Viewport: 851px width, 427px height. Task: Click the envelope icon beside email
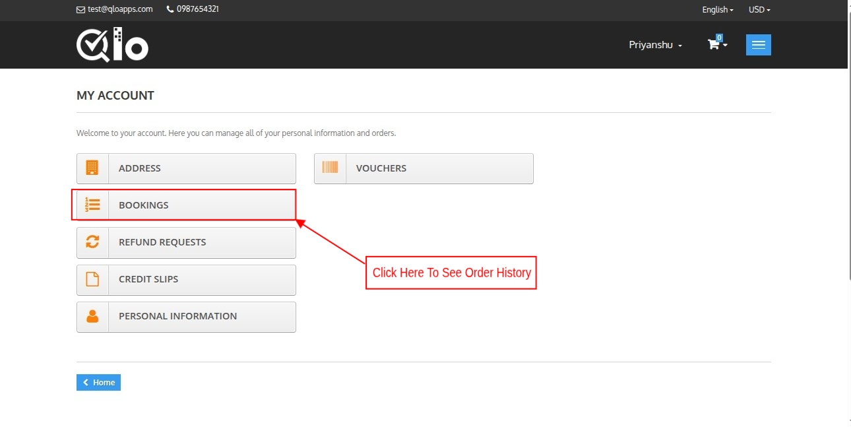[81, 10]
